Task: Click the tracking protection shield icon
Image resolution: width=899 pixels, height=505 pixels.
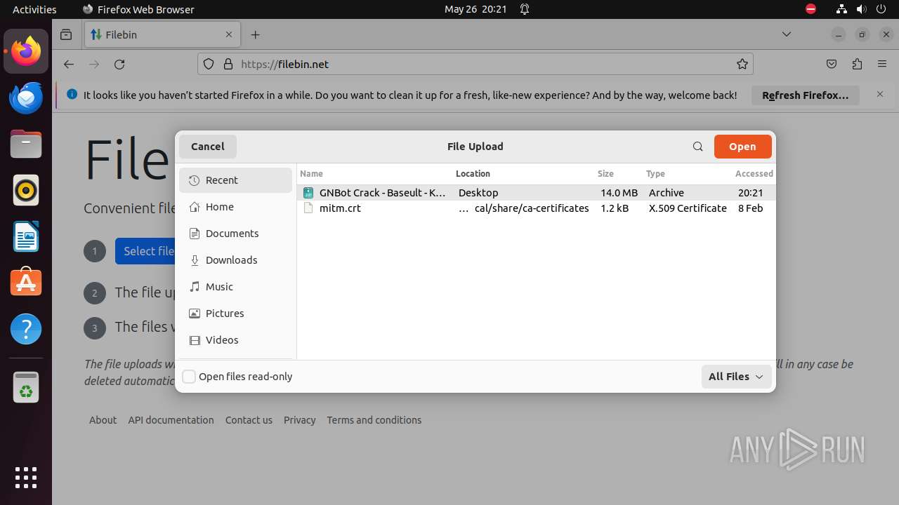Action: tap(209, 64)
